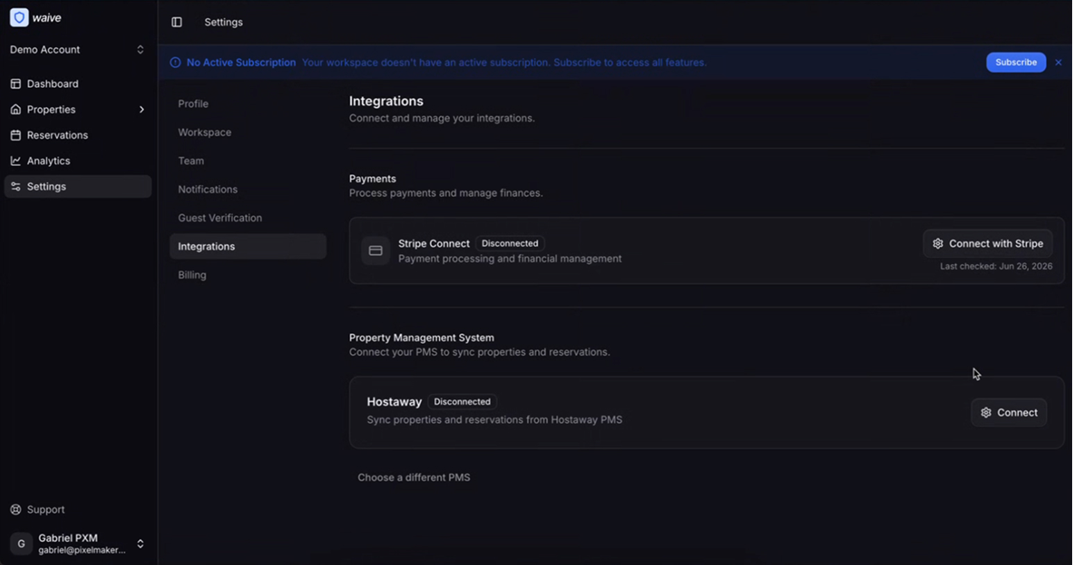
Task: Click Connect with Stripe button
Action: (987, 244)
